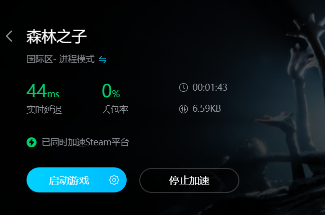Click the clock icon beside elapsed time
The image size is (325, 215).
pos(183,87)
